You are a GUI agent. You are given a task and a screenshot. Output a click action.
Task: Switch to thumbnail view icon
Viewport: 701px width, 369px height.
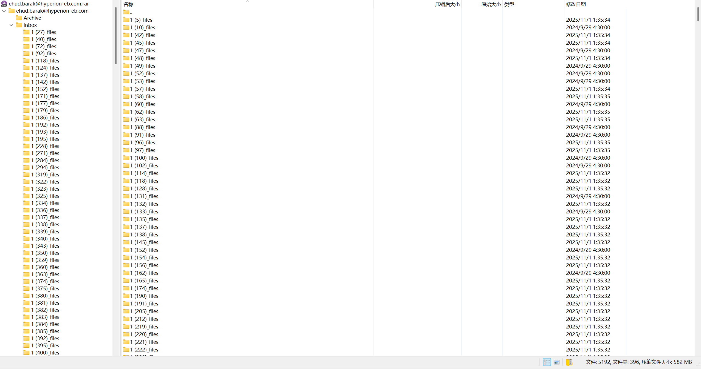[x=556, y=362]
